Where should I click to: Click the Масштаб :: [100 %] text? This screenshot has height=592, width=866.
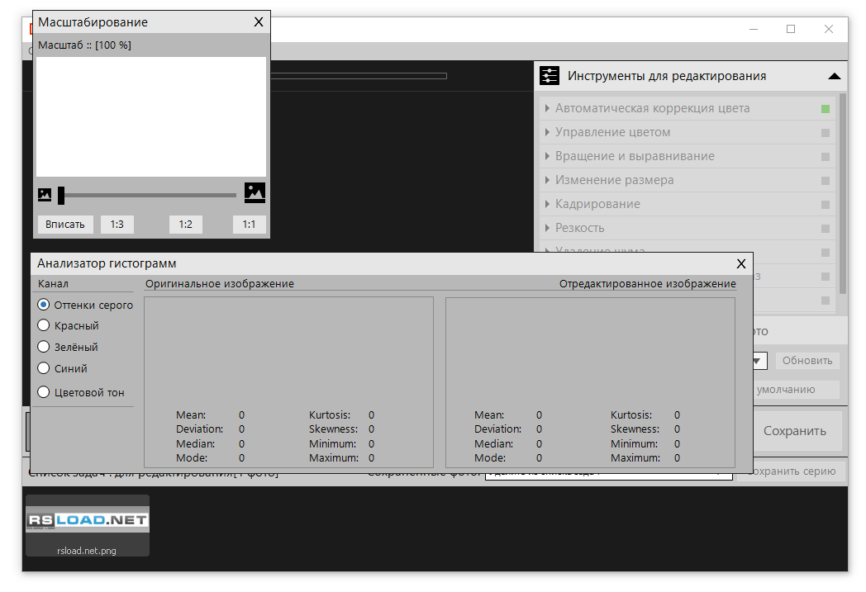[x=84, y=45]
